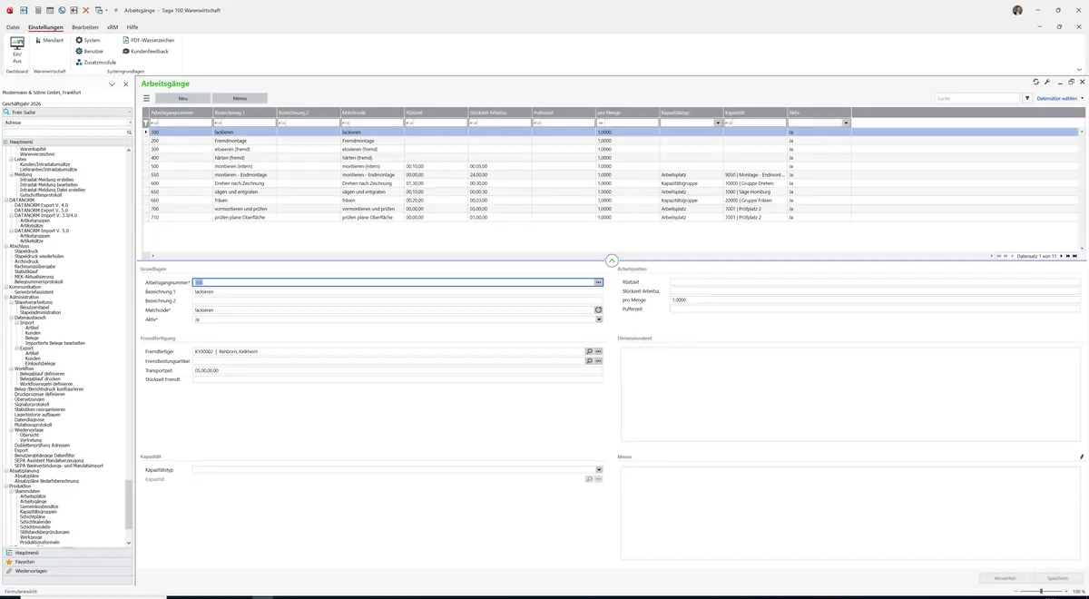Adjust the zoom slider in status bar

pos(1041,592)
